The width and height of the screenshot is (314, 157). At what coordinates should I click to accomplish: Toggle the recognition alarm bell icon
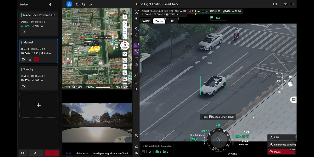click(x=143, y=152)
